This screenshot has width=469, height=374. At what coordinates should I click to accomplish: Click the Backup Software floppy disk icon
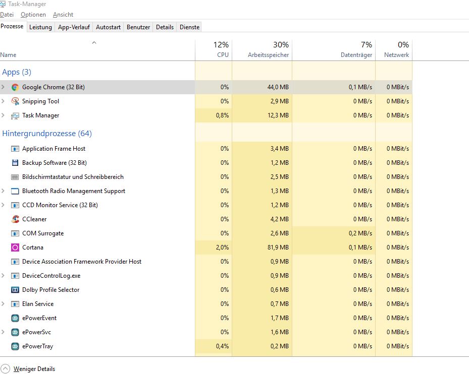click(15, 163)
